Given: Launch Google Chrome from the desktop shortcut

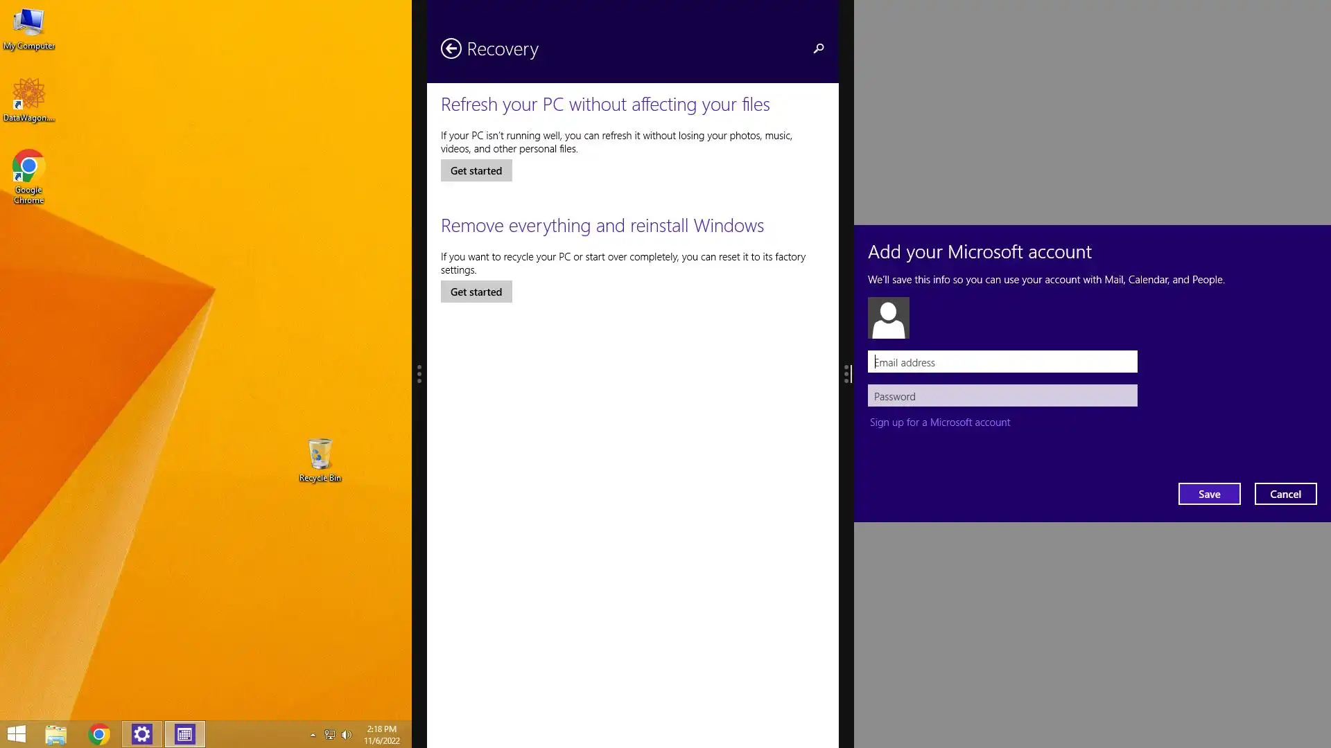Looking at the screenshot, I should pos(28,173).
